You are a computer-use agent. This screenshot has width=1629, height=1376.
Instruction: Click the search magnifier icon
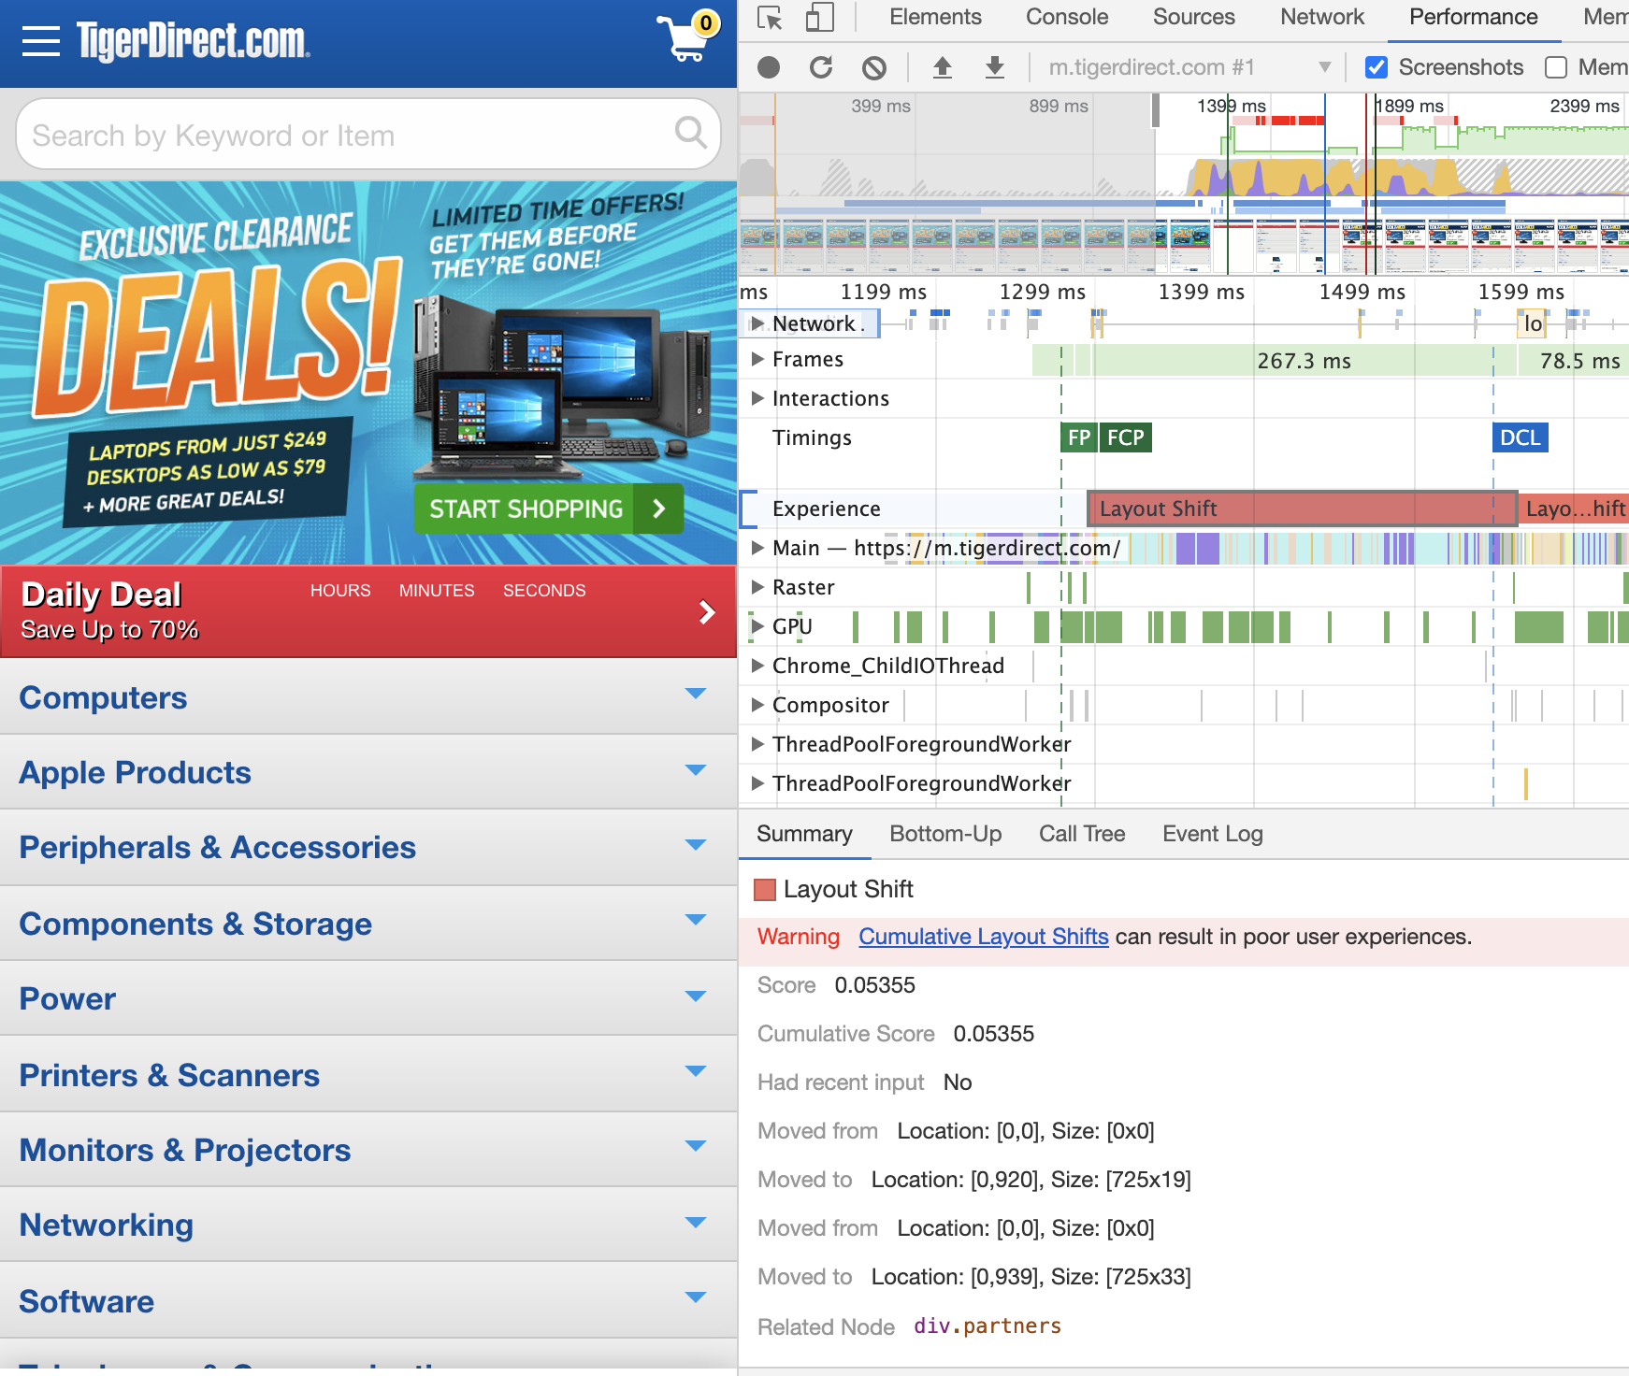pyautogui.click(x=691, y=133)
